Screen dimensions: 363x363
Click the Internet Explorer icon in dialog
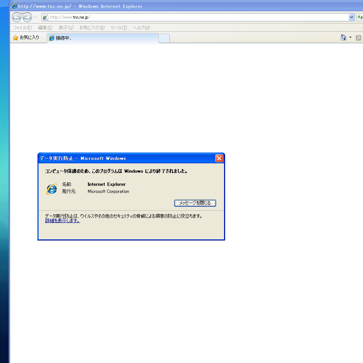click(52, 189)
